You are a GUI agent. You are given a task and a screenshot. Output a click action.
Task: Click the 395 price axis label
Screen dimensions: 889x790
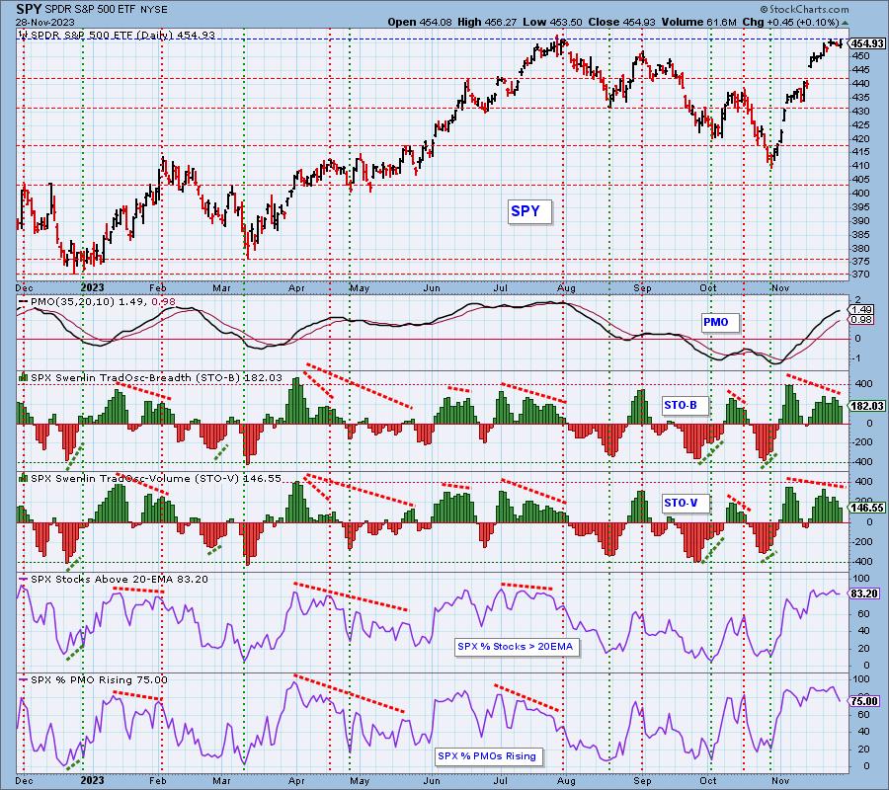860,206
